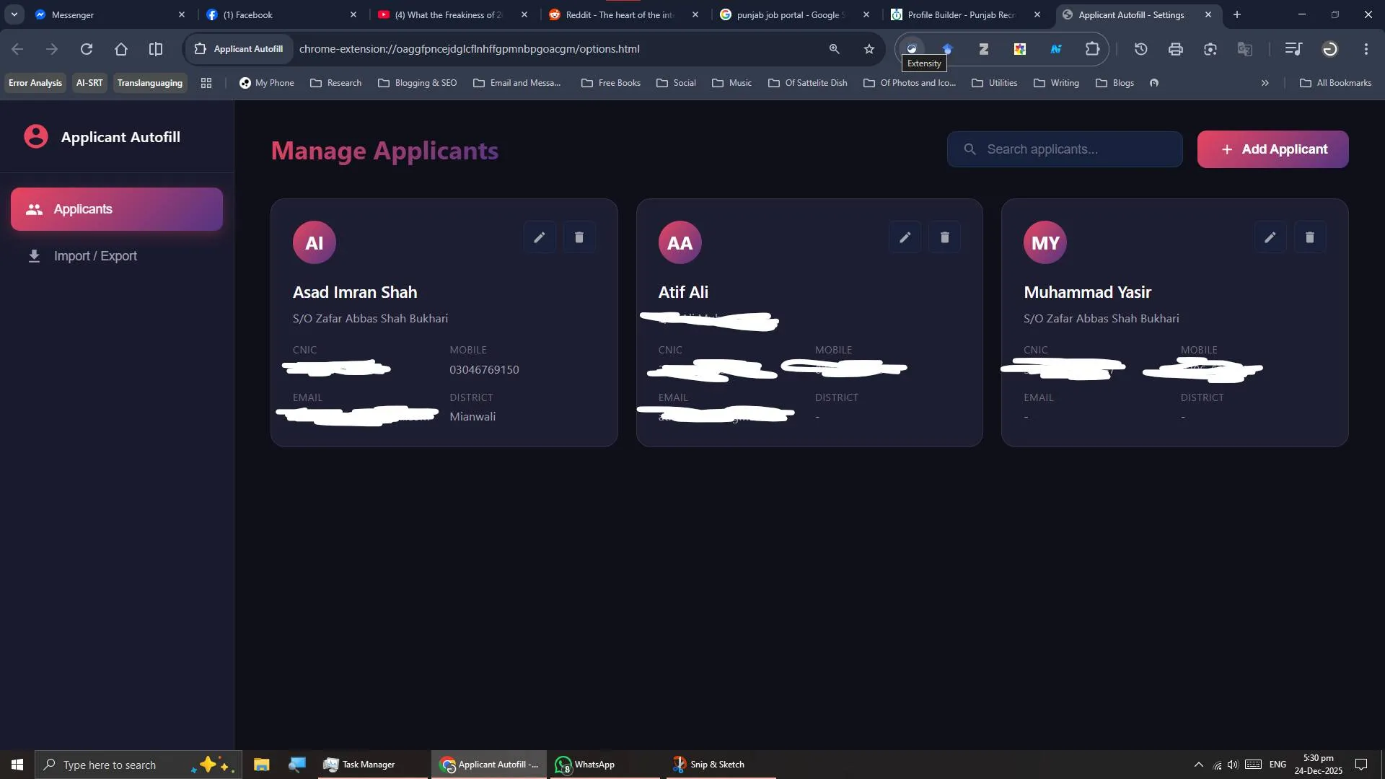Edit Muhammad Yasir's applicant card

click(x=1270, y=237)
